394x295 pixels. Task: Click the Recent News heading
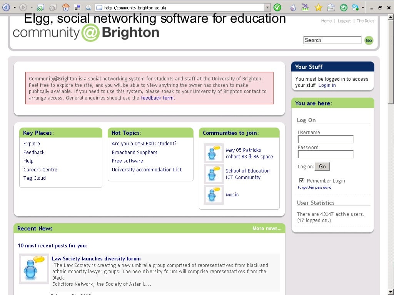click(x=35, y=229)
